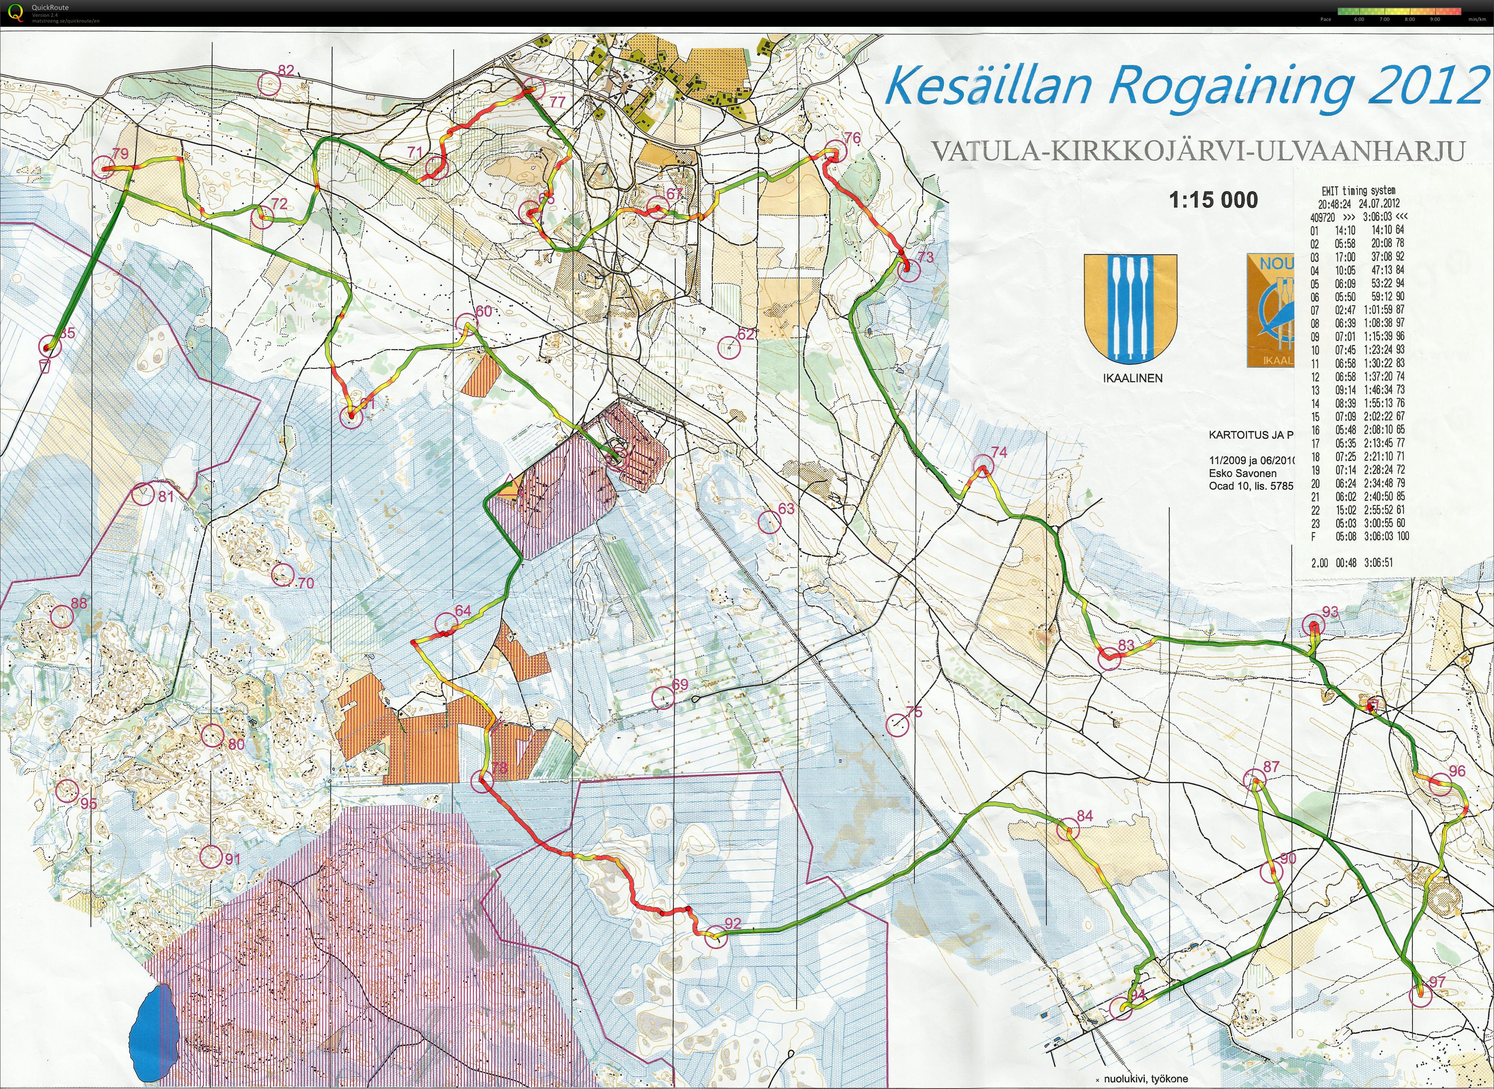Click split row 01 14:10
Image resolution: width=1494 pixels, height=1089 pixels.
coord(1357,230)
